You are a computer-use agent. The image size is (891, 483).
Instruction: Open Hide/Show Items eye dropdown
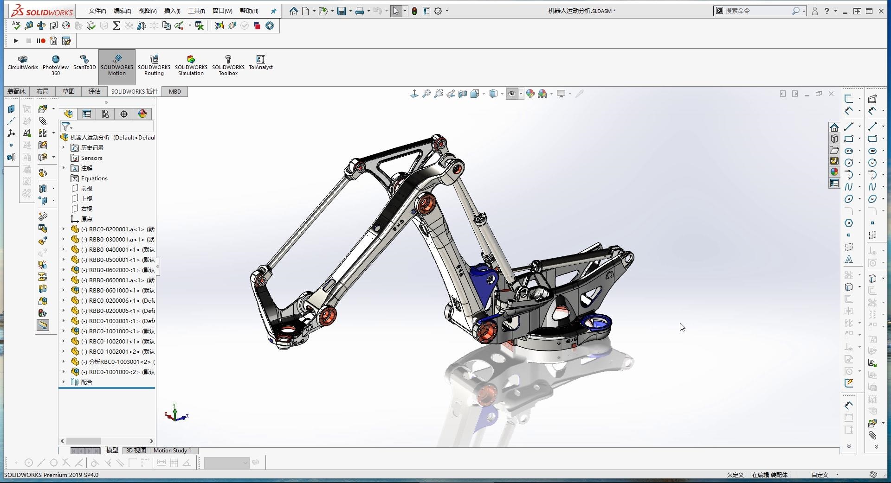(x=521, y=94)
